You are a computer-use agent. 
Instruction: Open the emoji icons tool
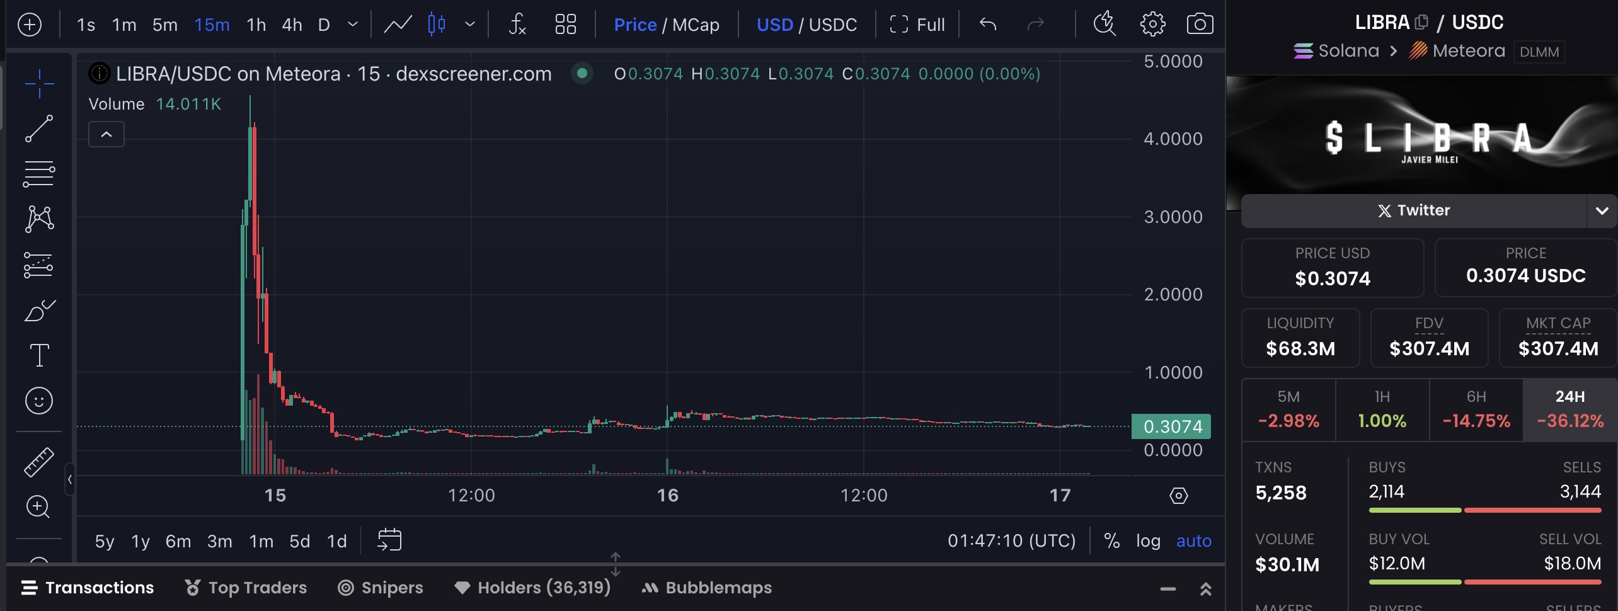pyautogui.click(x=39, y=401)
